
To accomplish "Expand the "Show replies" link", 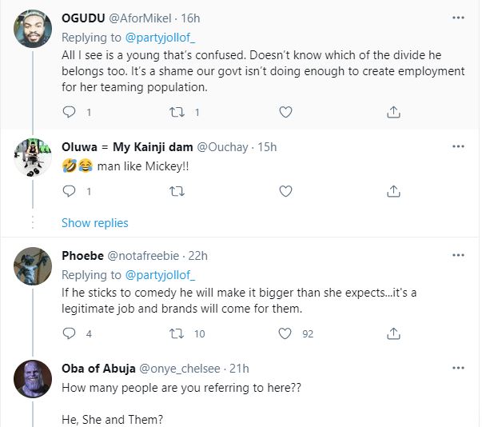I will 94,222.
